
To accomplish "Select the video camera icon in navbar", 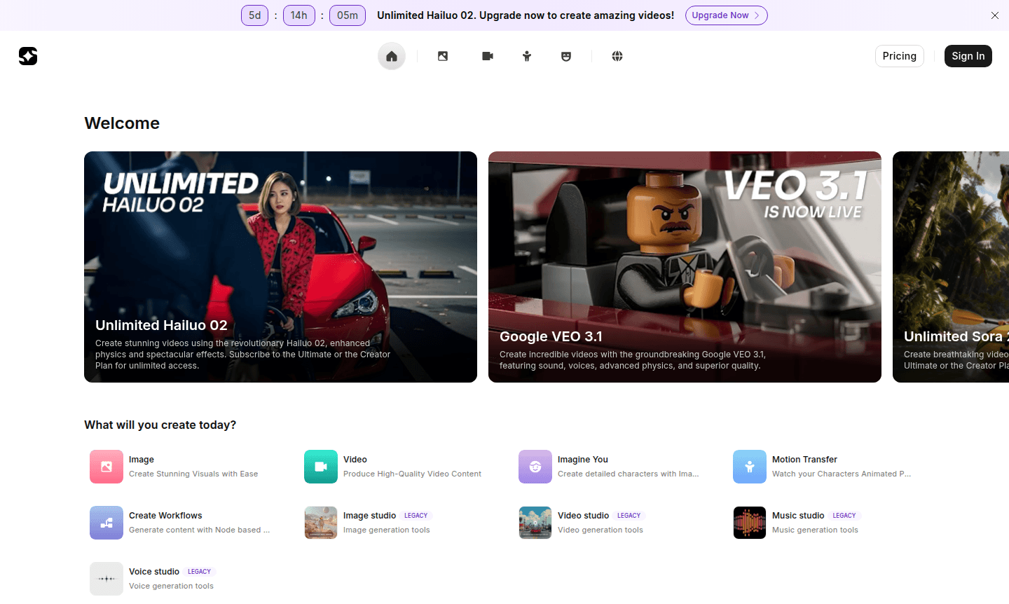I will (x=488, y=56).
